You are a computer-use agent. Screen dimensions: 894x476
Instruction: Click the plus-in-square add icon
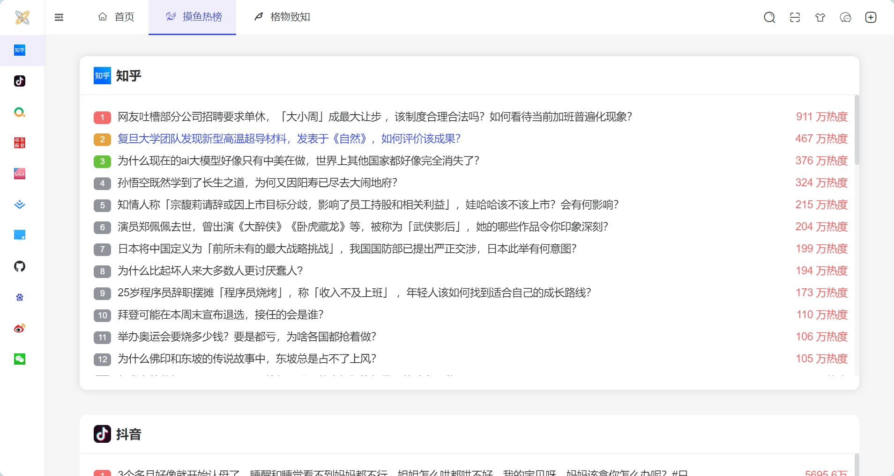(x=871, y=17)
